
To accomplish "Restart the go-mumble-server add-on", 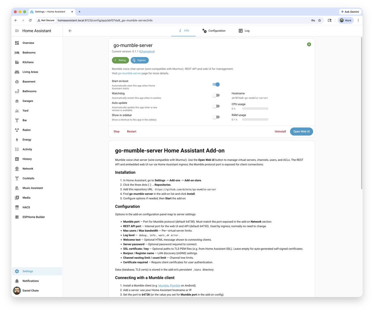I will coord(132,132).
